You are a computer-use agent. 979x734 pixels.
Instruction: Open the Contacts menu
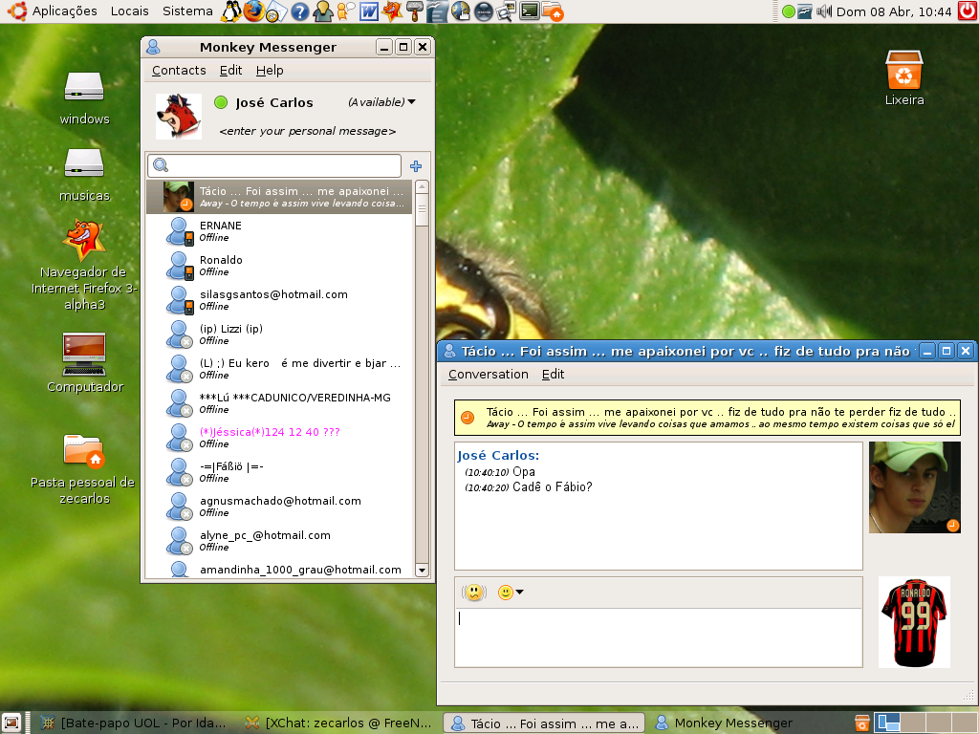pyautogui.click(x=179, y=71)
